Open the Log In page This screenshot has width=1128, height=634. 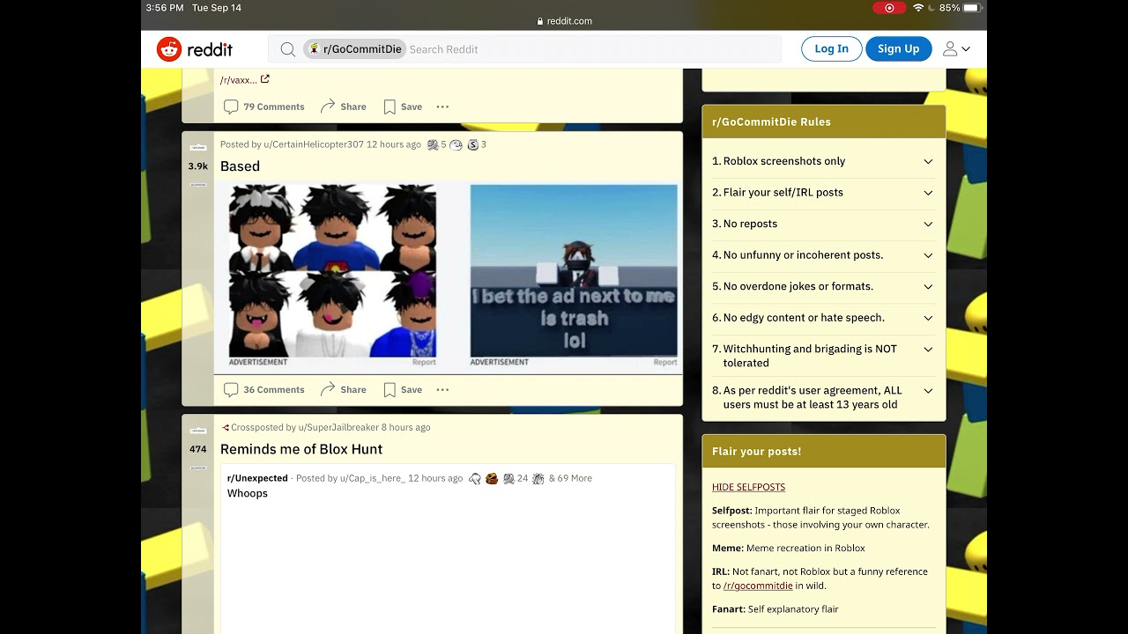pos(831,49)
